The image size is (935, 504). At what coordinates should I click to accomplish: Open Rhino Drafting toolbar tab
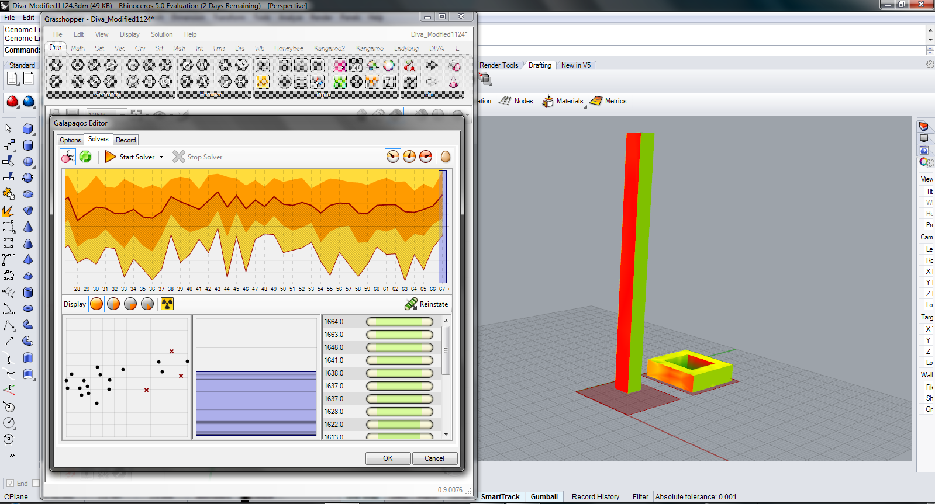click(x=540, y=65)
